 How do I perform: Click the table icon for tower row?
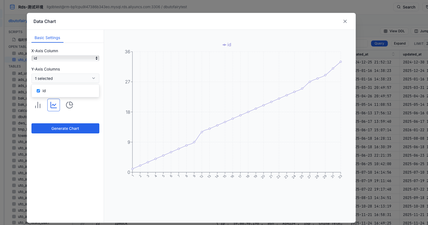coord(14,136)
